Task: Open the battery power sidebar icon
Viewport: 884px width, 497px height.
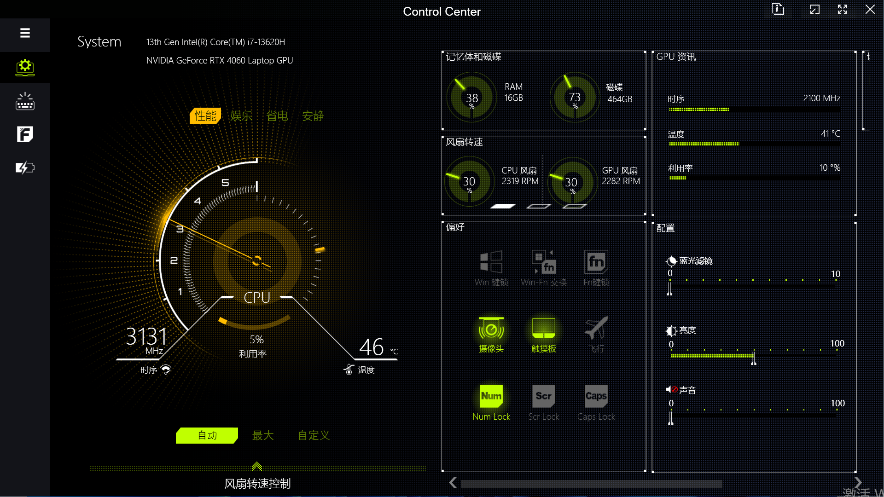Action: pyautogui.click(x=25, y=168)
